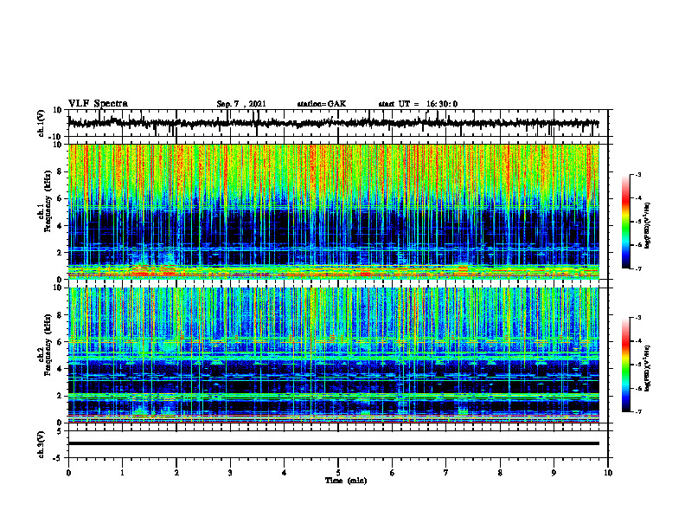This screenshot has height=530, width=685.
Task: Click the ch.2 colorbar "log(PSD)" label
Action: pyautogui.click(x=648, y=368)
